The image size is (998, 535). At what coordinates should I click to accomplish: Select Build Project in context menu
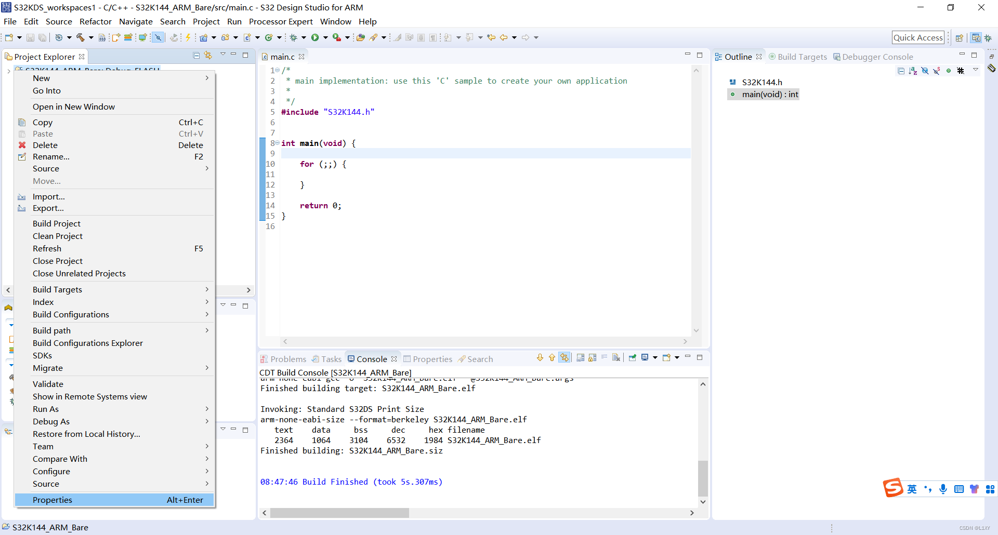115,223
